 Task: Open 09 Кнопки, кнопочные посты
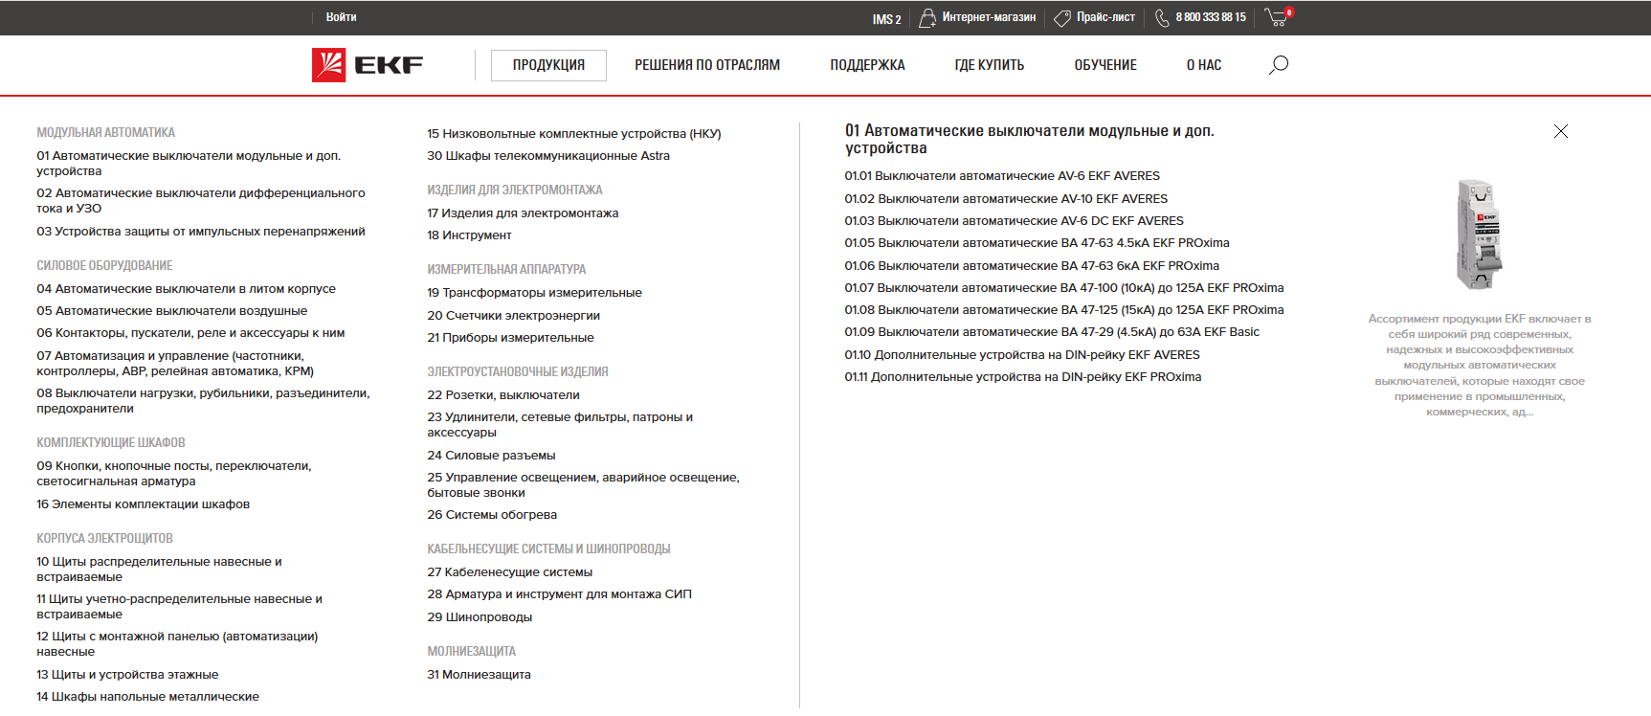pyautogui.click(x=174, y=474)
